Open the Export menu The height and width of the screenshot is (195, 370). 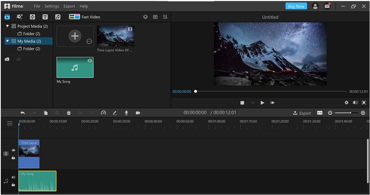click(x=69, y=6)
